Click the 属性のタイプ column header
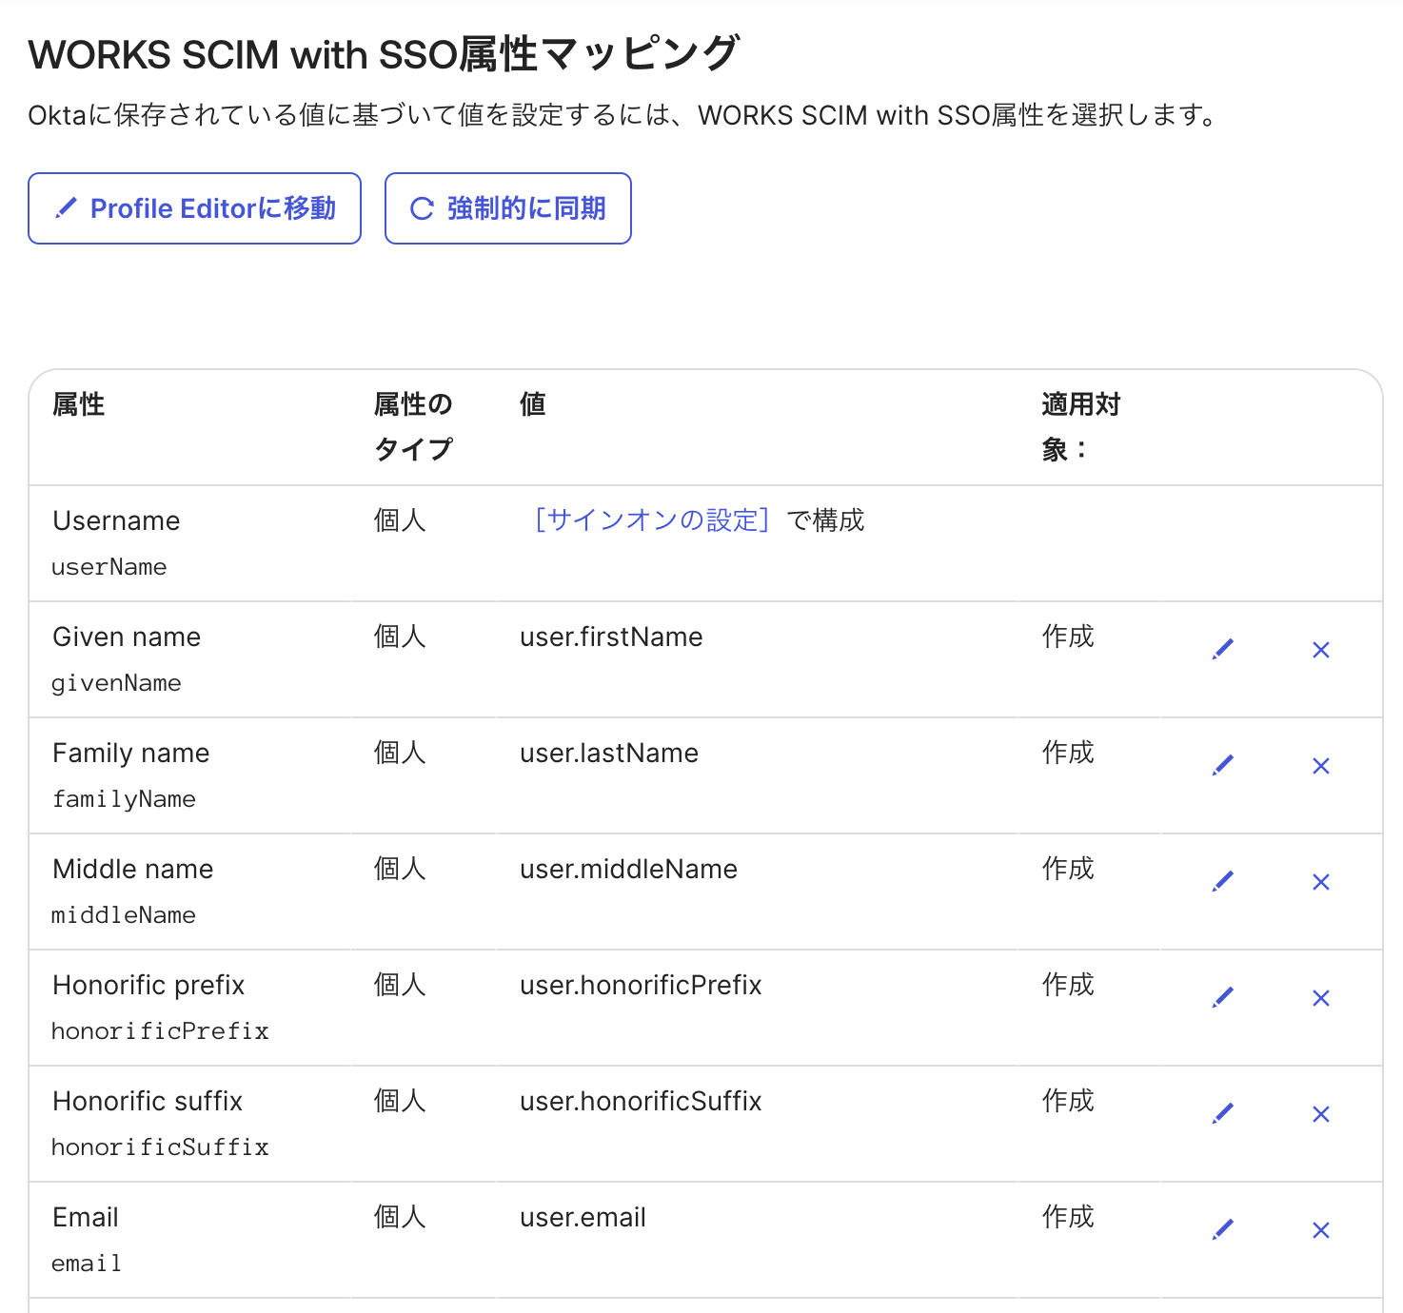 [x=414, y=426]
